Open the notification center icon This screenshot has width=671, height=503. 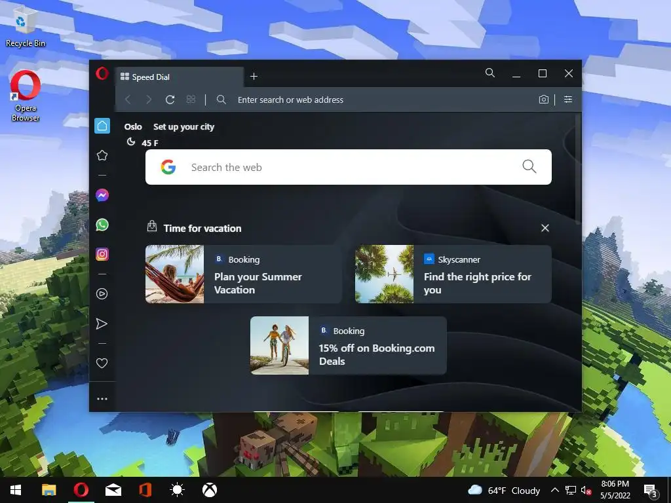click(x=651, y=491)
